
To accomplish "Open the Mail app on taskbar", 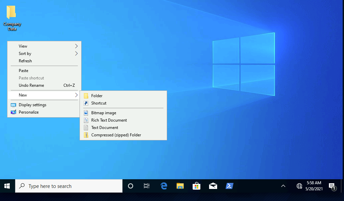I will 213,186.
